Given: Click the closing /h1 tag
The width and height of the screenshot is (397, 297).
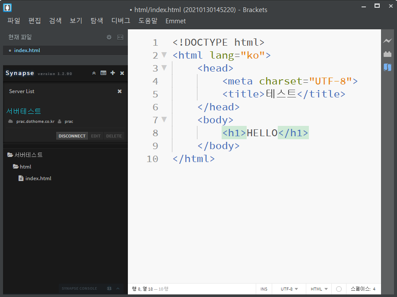Looking at the screenshot, I should pos(293,133).
